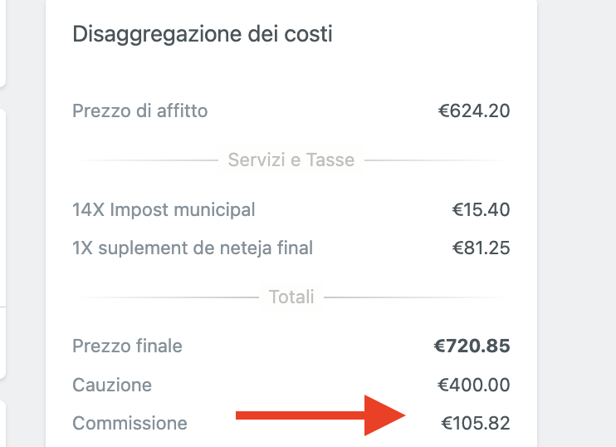Click the "Disaggregazione dei costi" heading
Viewport: 616px width, 447px height.
(x=203, y=34)
